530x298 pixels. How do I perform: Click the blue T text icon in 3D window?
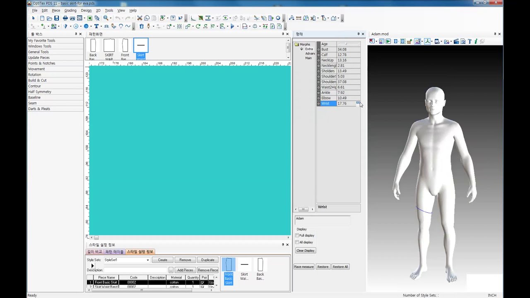click(x=470, y=41)
